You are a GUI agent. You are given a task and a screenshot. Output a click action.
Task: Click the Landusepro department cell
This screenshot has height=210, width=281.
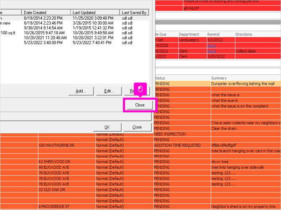(193, 40)
